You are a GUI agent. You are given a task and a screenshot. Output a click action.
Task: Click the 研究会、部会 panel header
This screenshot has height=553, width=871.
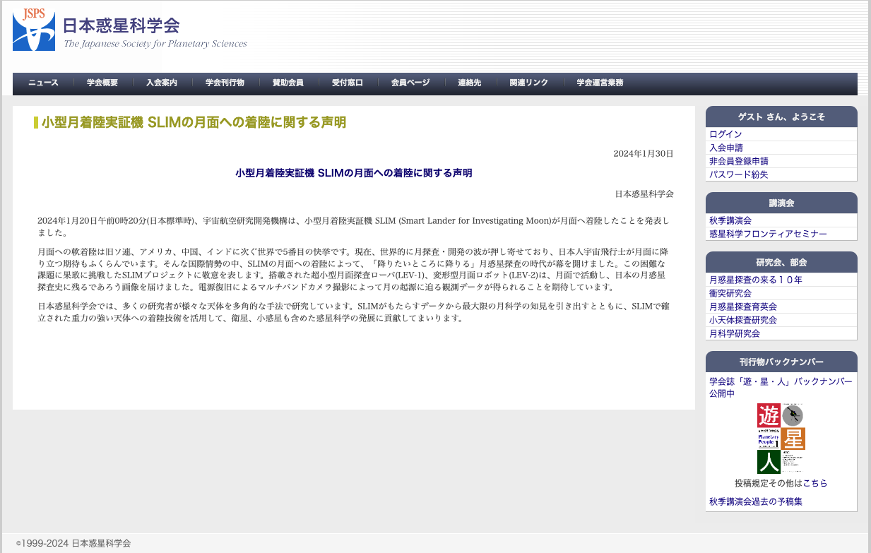point(781,262)
